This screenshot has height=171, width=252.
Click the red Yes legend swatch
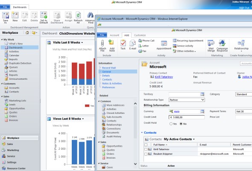click(x=87, y=106)
